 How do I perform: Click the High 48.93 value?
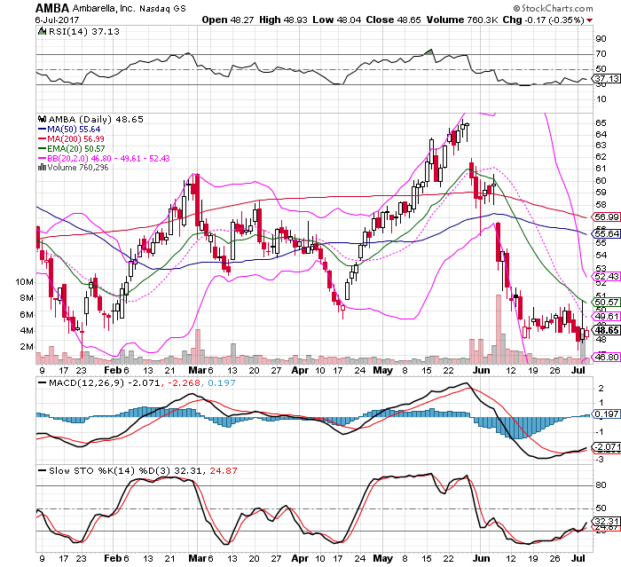283,20
